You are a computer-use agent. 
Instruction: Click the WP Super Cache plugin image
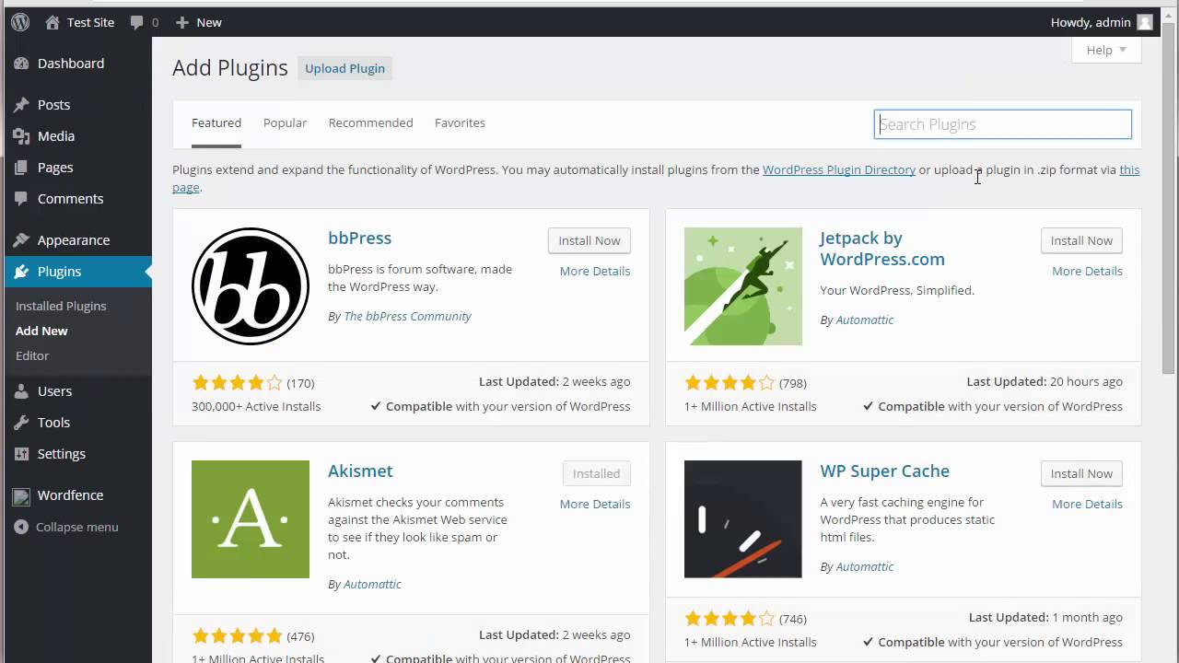(743, 519)
